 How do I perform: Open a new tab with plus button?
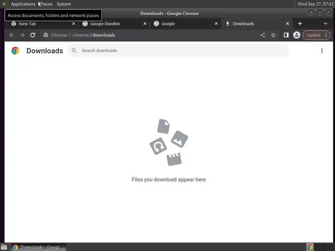coord(300,24)
